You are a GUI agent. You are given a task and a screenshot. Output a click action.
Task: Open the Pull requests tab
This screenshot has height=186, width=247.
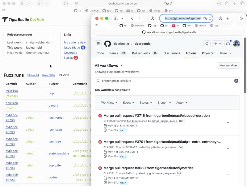(x=144, y=53)
